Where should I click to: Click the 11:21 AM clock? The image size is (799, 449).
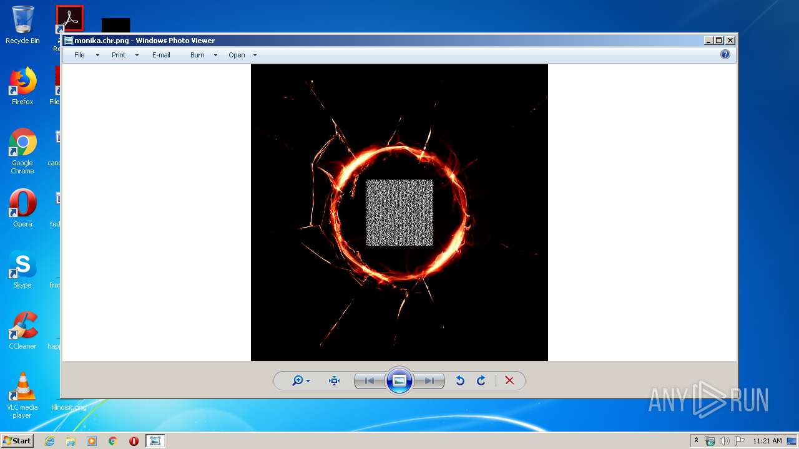pos(767,441)
